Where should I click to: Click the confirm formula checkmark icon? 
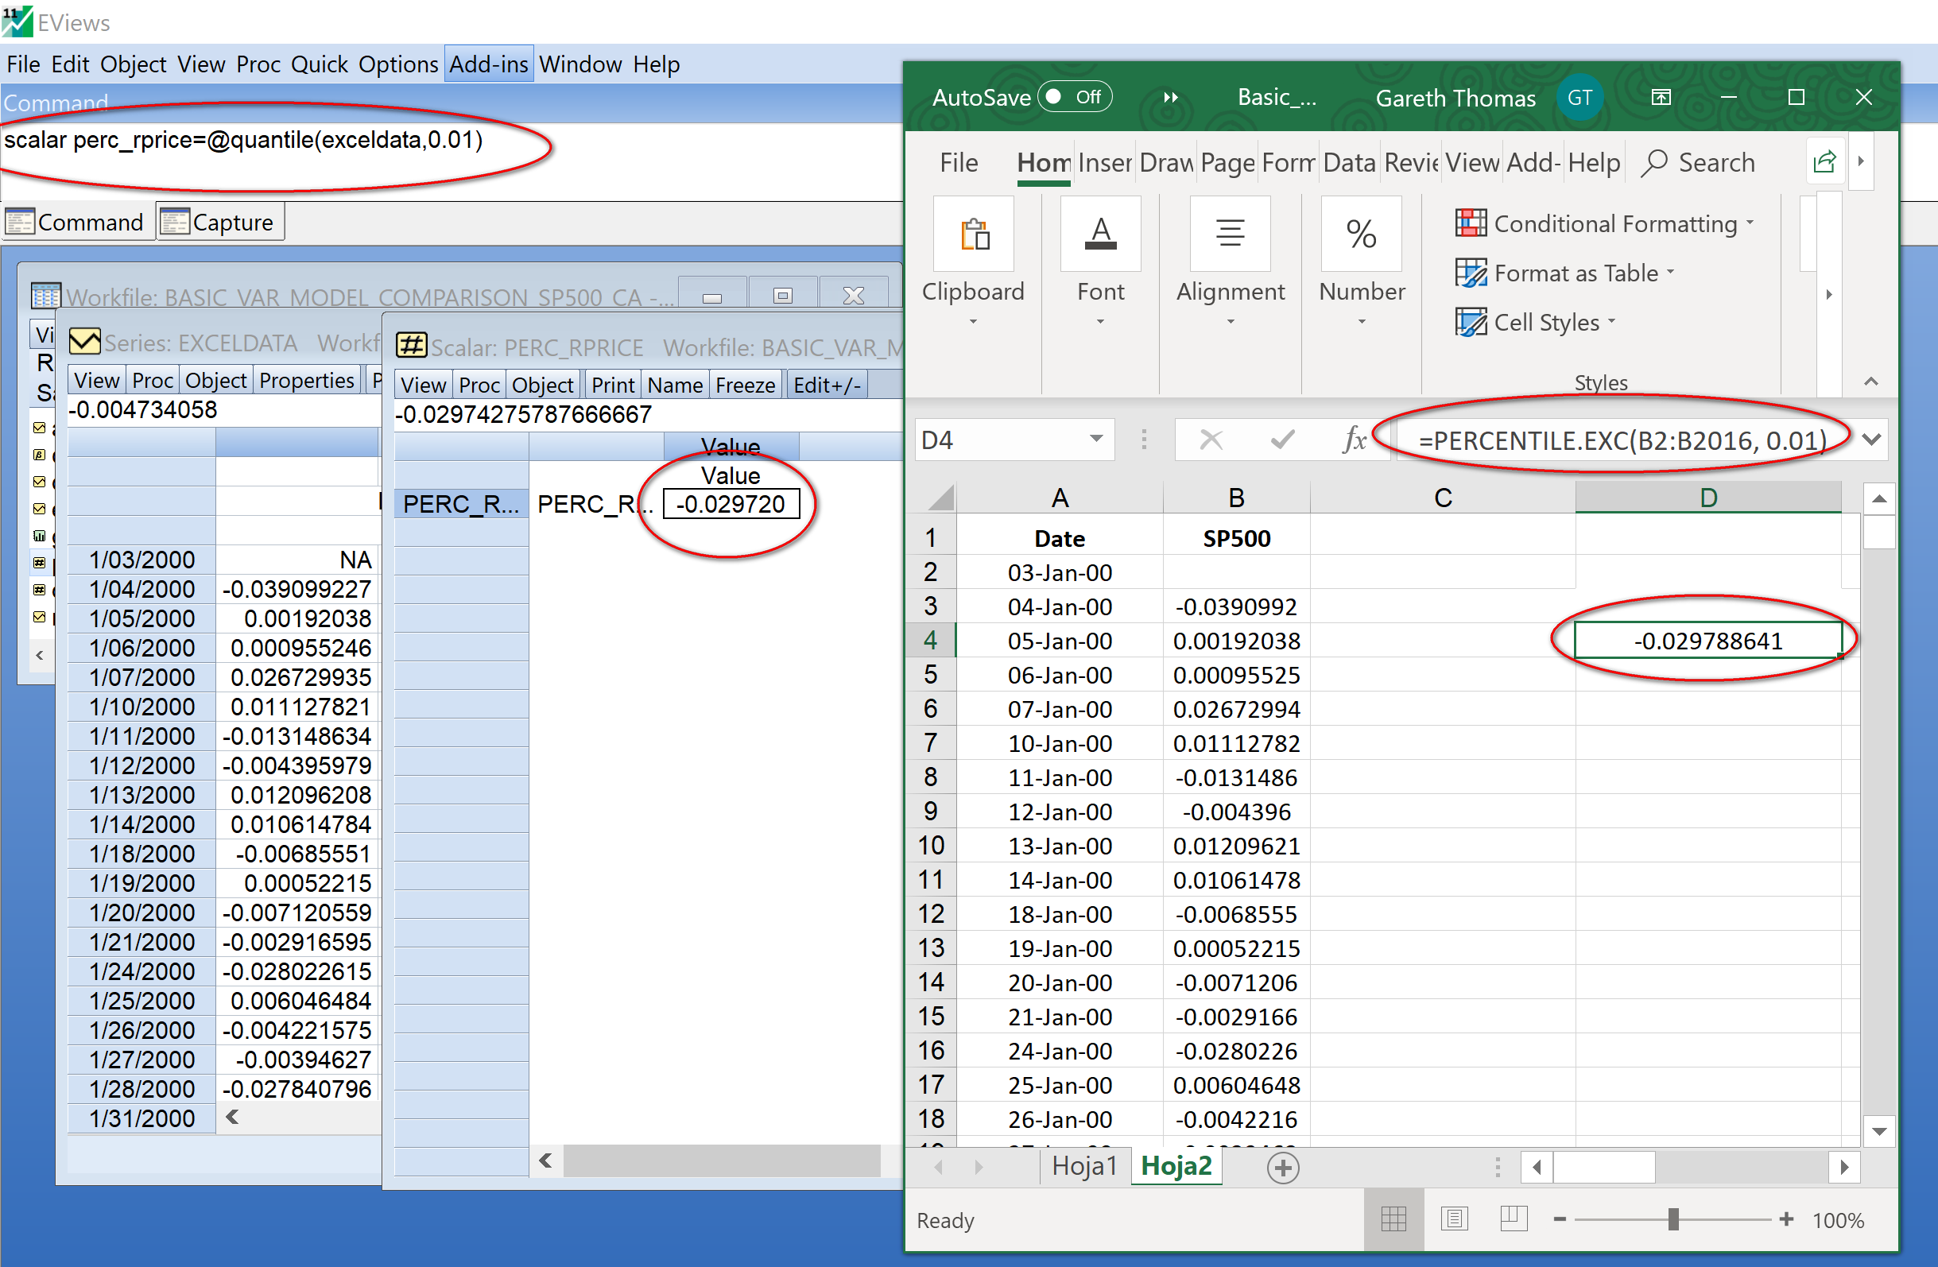click(1282, 440)
